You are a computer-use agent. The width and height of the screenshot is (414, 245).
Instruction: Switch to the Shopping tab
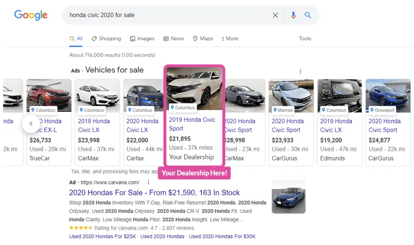[106, 38]
